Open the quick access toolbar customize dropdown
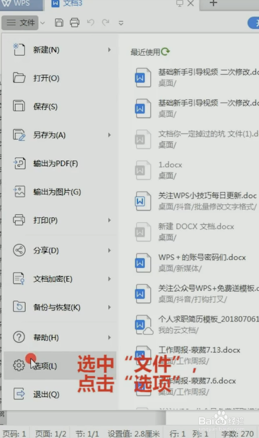The height and width of the screenshot is (438, 259). pos(121,23)
